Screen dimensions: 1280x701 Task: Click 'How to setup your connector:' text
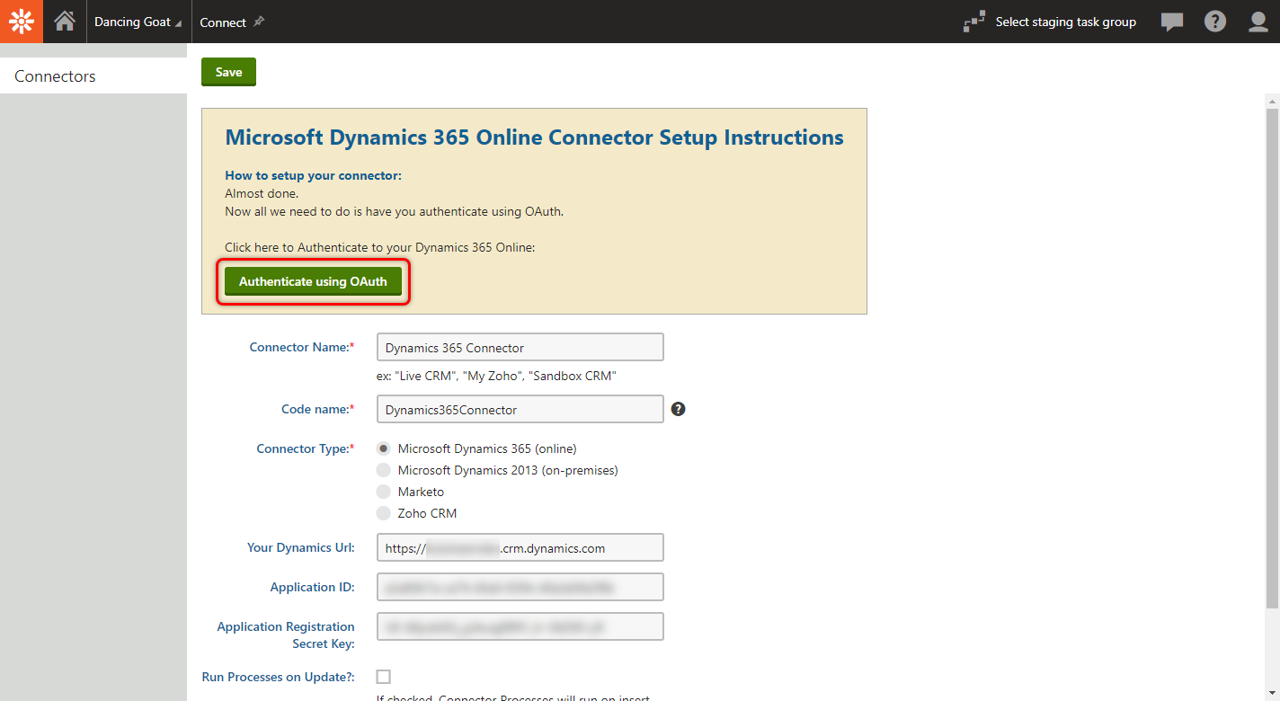click(x=313, y=175)
